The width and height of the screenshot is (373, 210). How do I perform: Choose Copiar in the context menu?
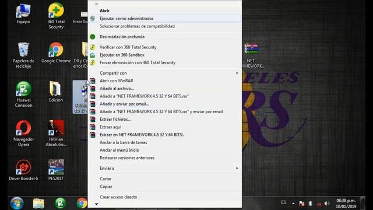[x=165, y=187]
